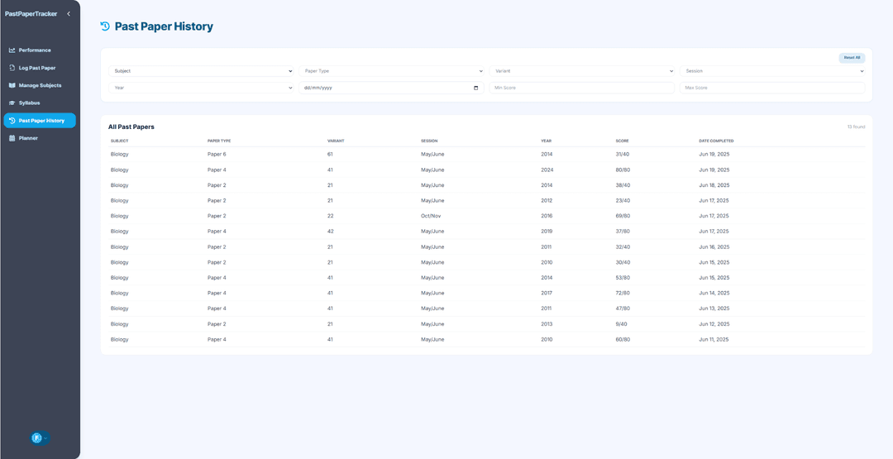This screenshot has height=459, width=893.
Task: Click the Planner calendar icon in sidebar
Action: (12, 138)
